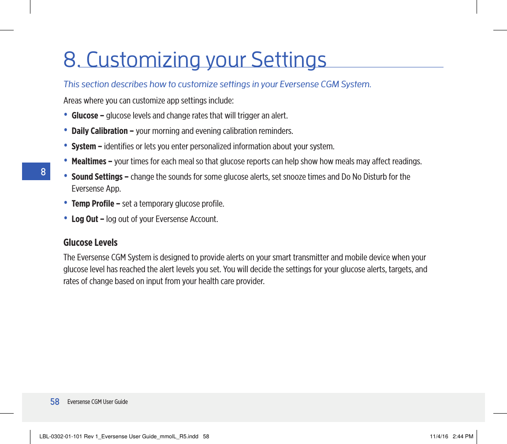Select the heading 8. Customizing your Settings

tap(195, 59)
